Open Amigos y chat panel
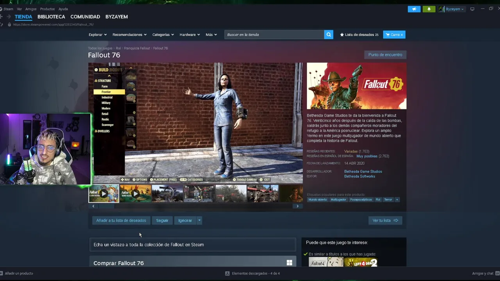This screenshot has width=500, height=281. point(485,274)
